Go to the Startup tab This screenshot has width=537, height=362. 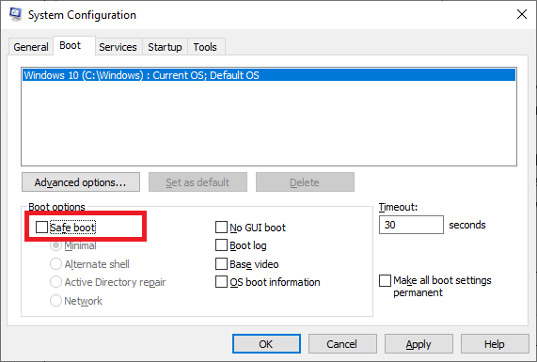tap(165, 47)
